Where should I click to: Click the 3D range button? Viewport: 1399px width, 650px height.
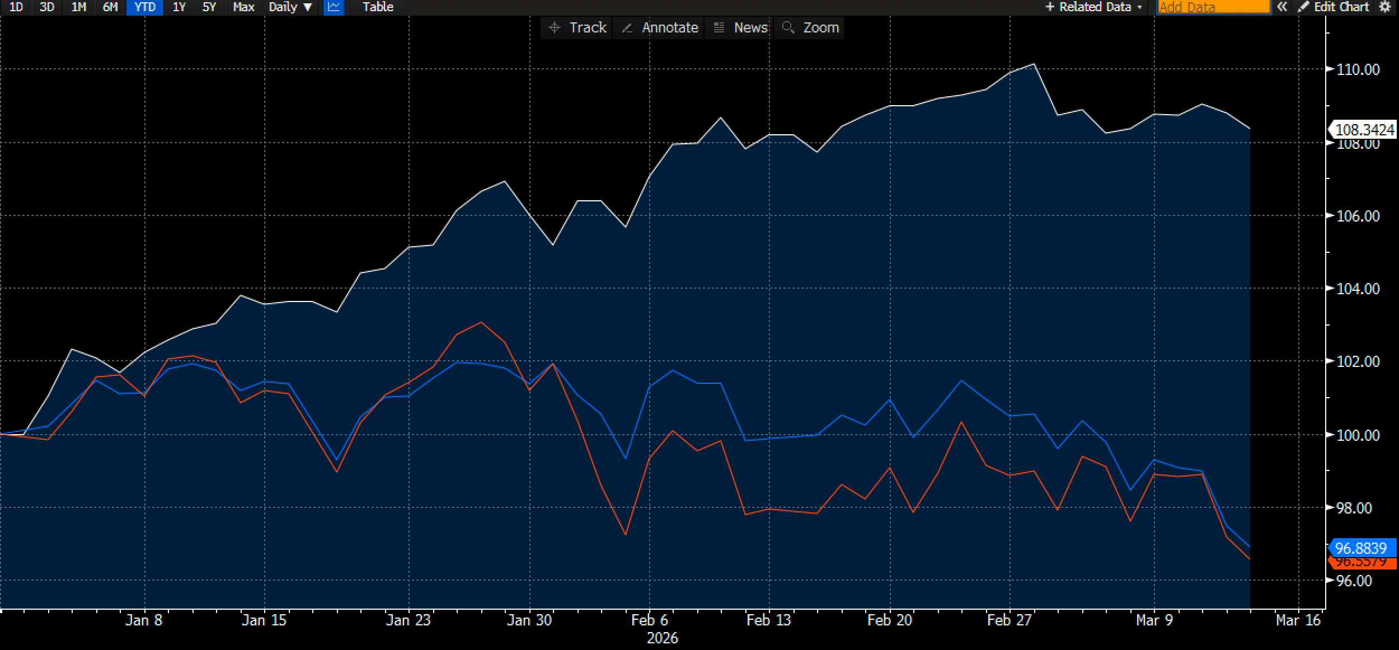[47, 7]
